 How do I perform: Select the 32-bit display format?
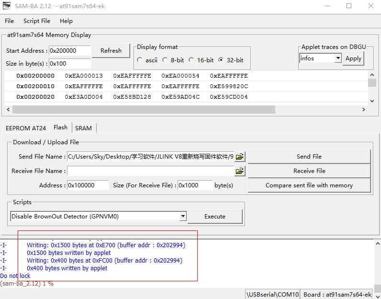point(221,60)
